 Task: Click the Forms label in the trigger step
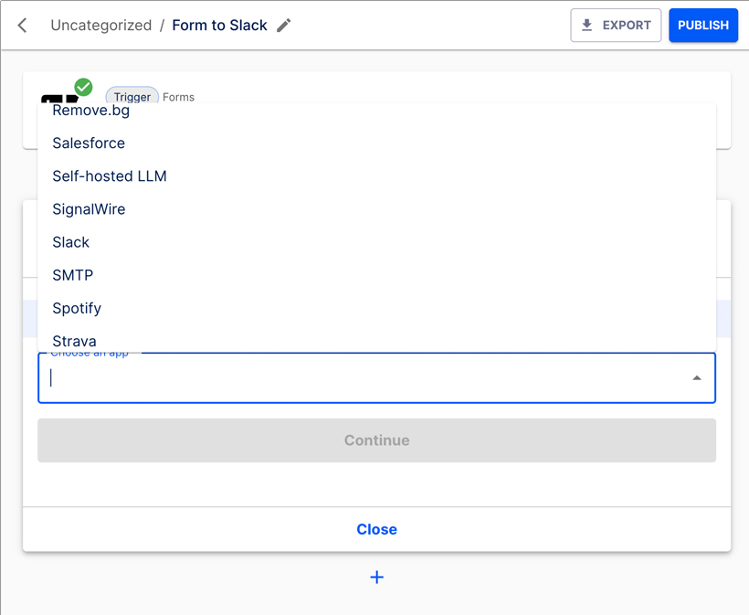point(178,97)
